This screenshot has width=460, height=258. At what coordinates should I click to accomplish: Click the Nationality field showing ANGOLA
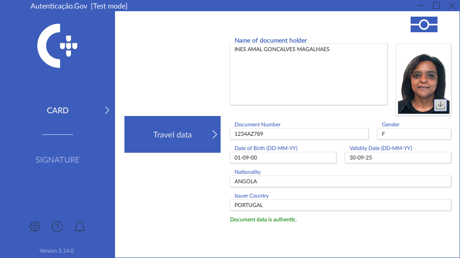(x=340, y=181)
